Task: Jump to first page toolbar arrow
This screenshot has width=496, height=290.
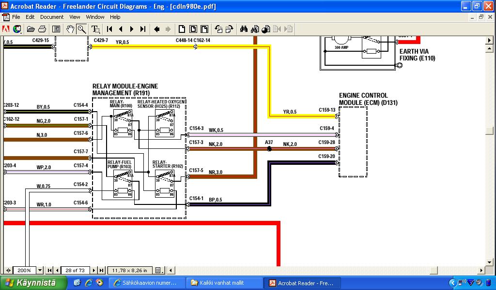Action: tap(110, 29)
